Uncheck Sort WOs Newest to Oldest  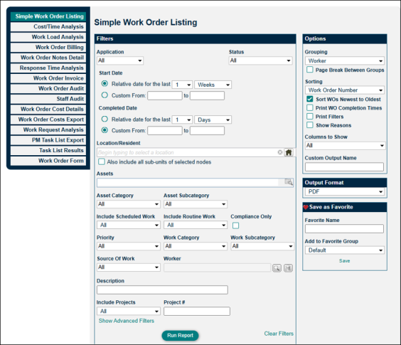pyautogui.click(x=310, y=99)
